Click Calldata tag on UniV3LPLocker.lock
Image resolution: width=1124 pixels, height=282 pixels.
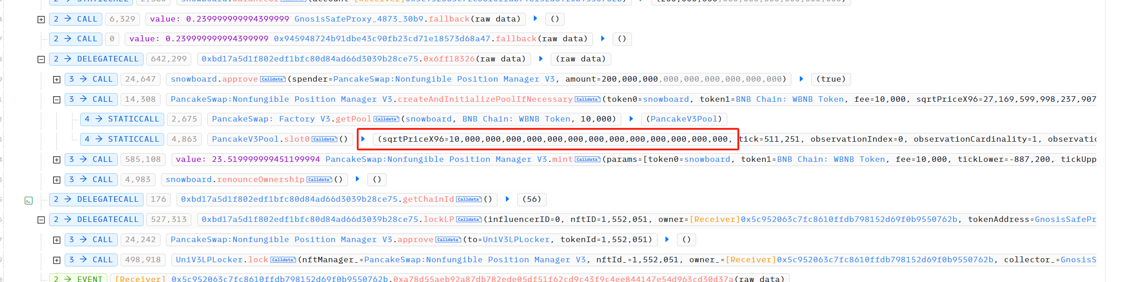[x=283, y=260]
